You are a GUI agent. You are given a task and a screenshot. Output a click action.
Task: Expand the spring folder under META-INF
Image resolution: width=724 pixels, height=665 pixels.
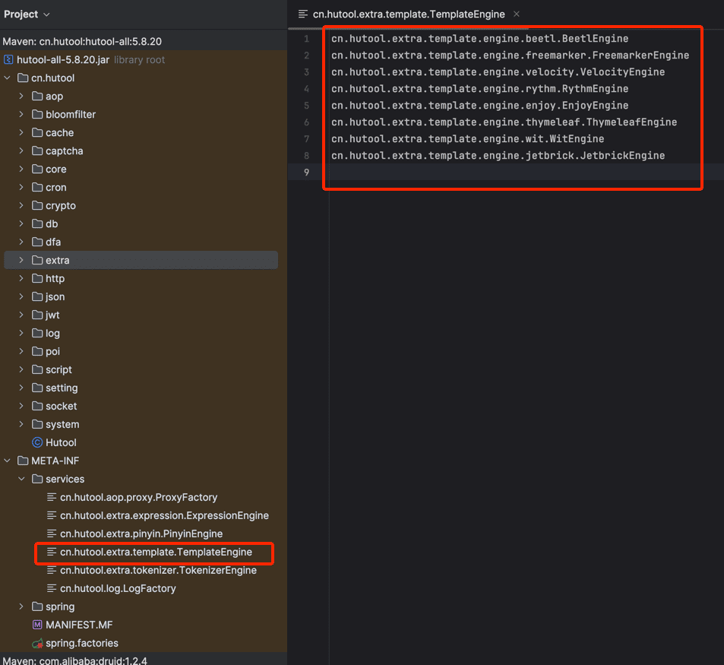click(21, 606)
